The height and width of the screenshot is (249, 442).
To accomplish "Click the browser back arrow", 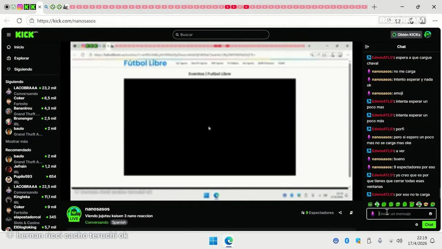I will pos(7,21).
